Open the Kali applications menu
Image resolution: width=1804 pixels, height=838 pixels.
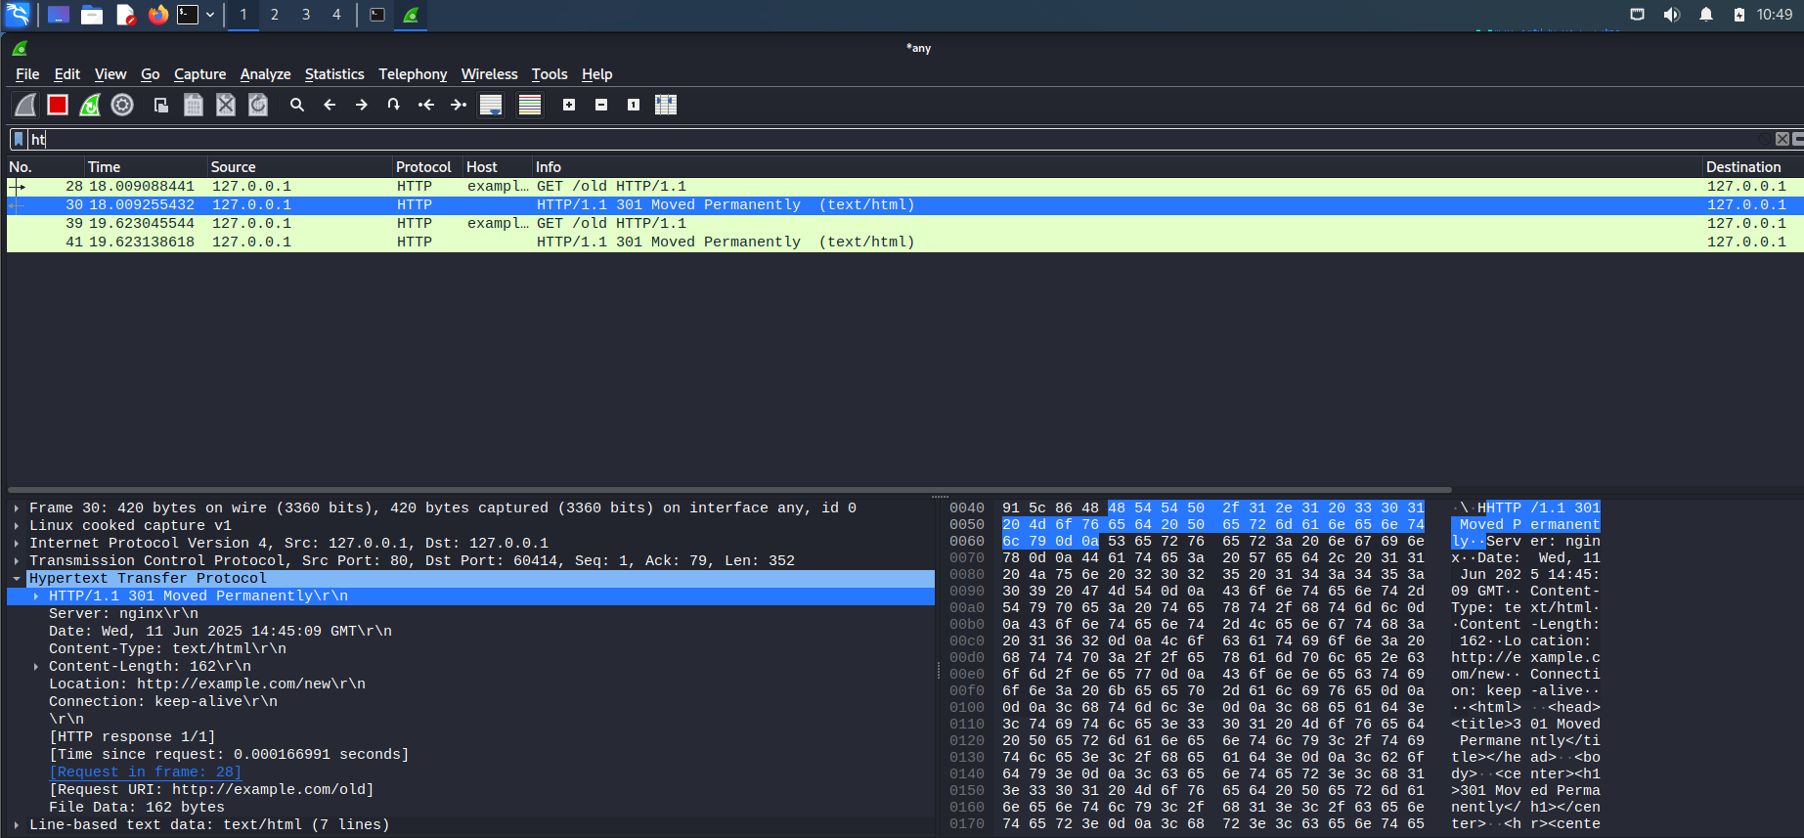point(19,15)
